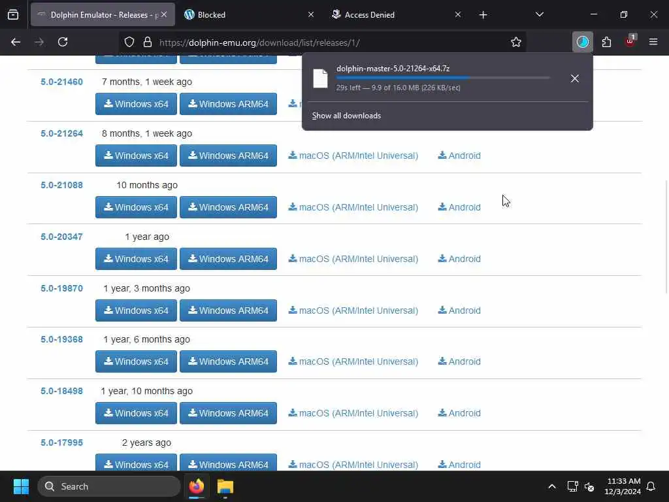Click the site security padlock icon

(x=148, y=42)
